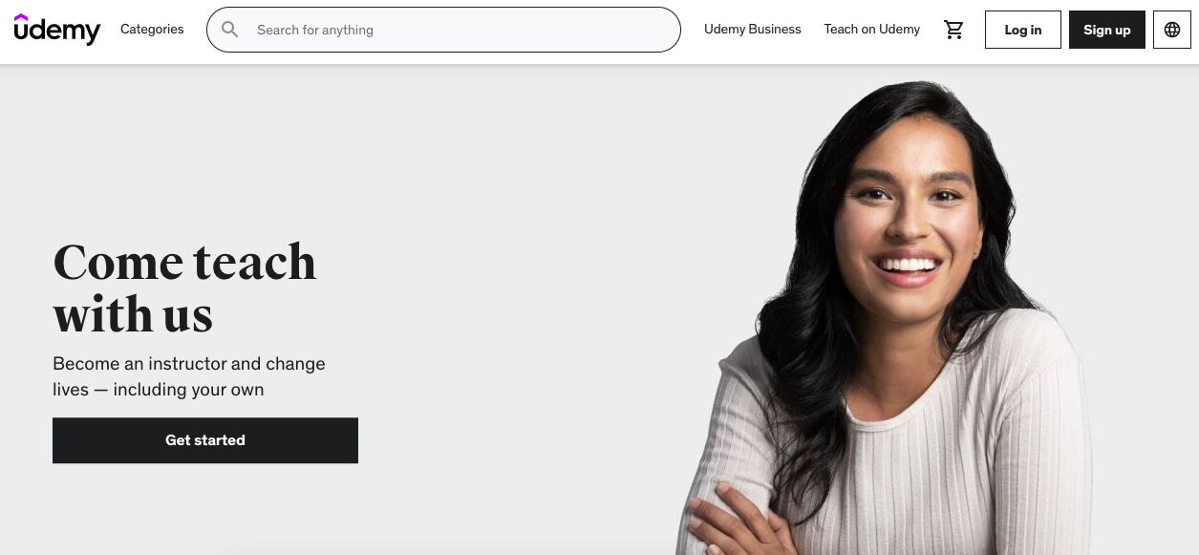This screenshot has width=1199, height=555.
Task: Open the globe language selector
Action: click(1172, 30)
